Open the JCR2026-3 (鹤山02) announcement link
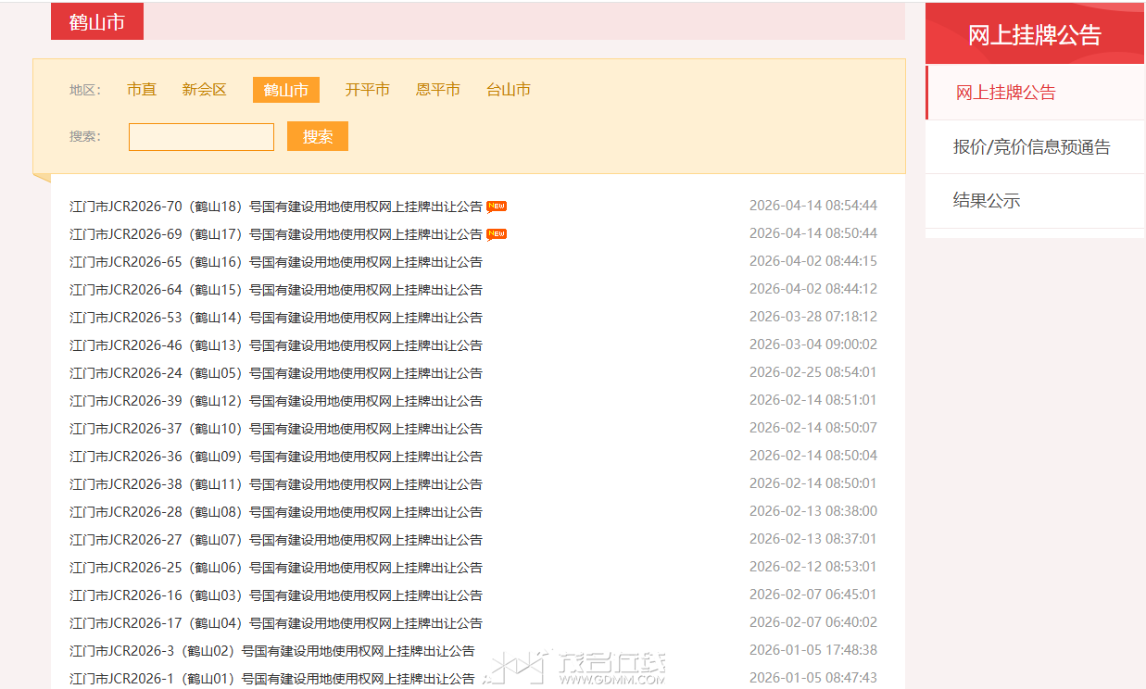This screenshot has width=1146, height=689. pyautogui.click(x=271, y=651)
